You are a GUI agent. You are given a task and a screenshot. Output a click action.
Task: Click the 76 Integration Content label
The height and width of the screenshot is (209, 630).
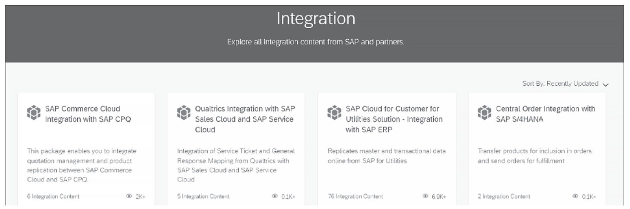355,196
